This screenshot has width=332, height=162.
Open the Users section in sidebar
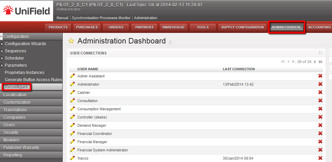pyautogui.click(x=9, y=125)
